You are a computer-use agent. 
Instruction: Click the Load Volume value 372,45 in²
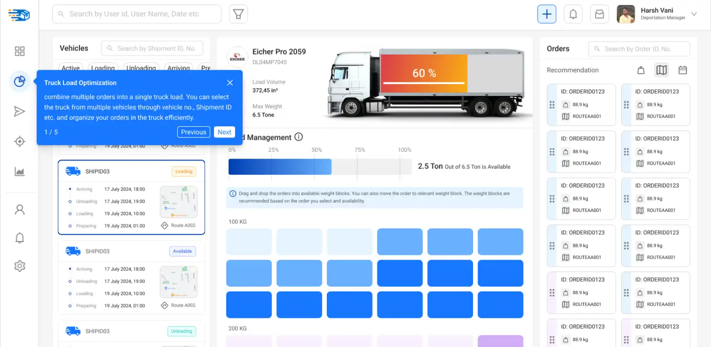click(x=265, y=90)
